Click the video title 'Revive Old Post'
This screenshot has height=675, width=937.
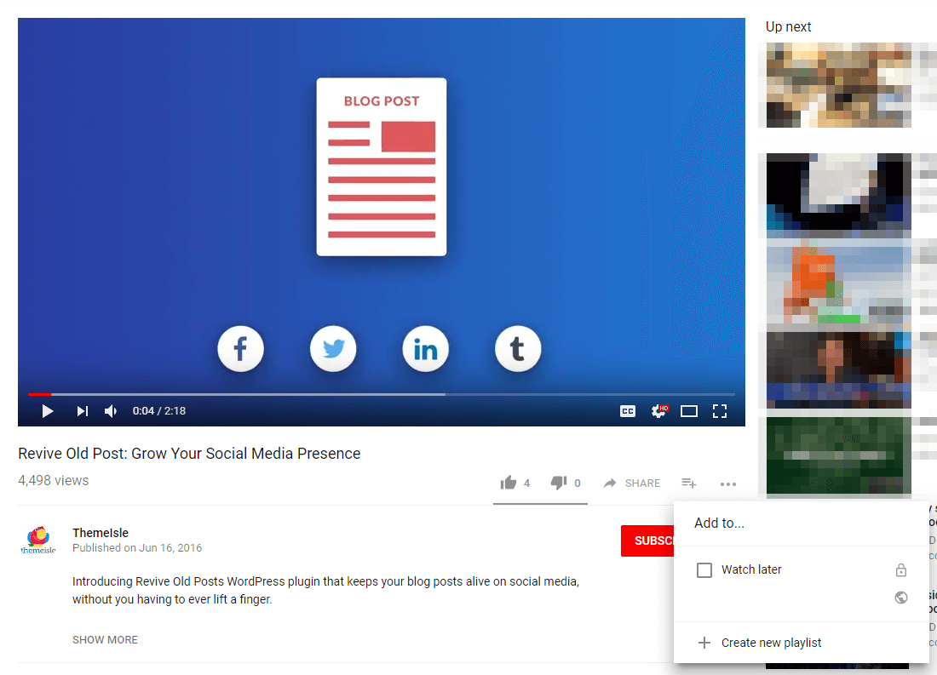click(189, 454)
